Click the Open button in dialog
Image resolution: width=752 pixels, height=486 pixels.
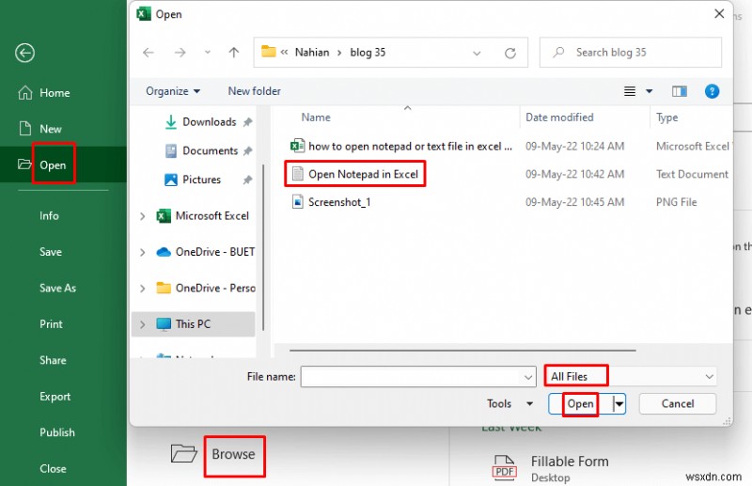(x=580, y=404)
